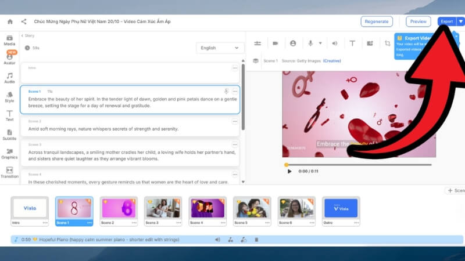
Task: Open the Avatar panel
Action: point(9,59)
